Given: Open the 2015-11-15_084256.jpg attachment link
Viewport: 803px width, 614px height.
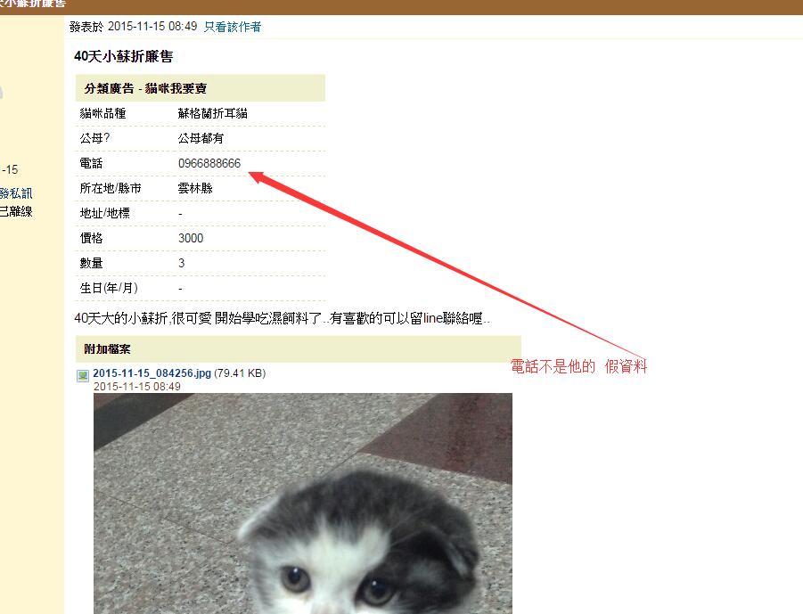Looking at the screenshot, I should (x=152, y=372).
